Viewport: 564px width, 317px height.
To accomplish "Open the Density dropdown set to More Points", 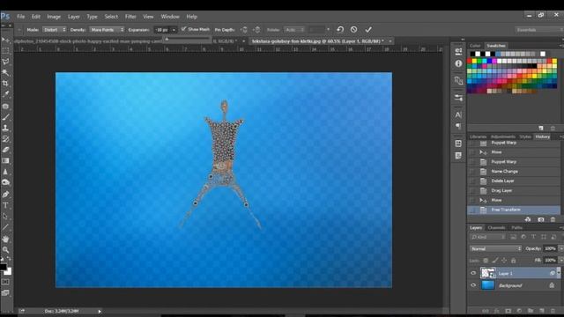I will click(107, 29).
